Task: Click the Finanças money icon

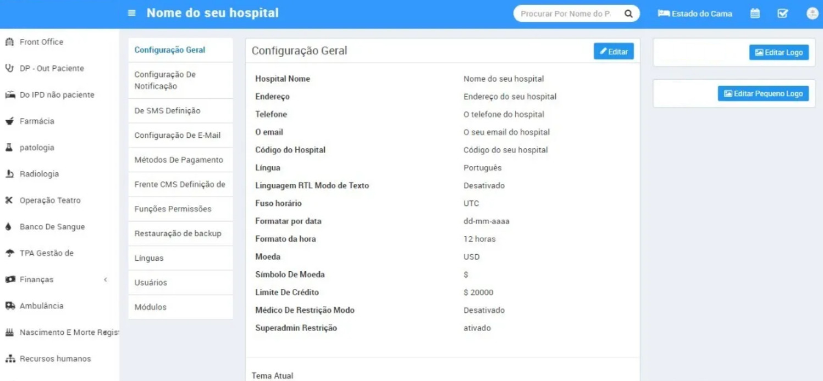Action: click(9, 279)
